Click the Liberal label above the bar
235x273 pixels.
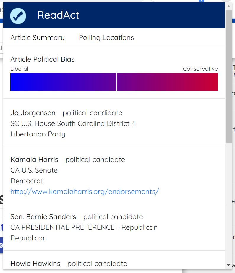[x=19, y=69]
